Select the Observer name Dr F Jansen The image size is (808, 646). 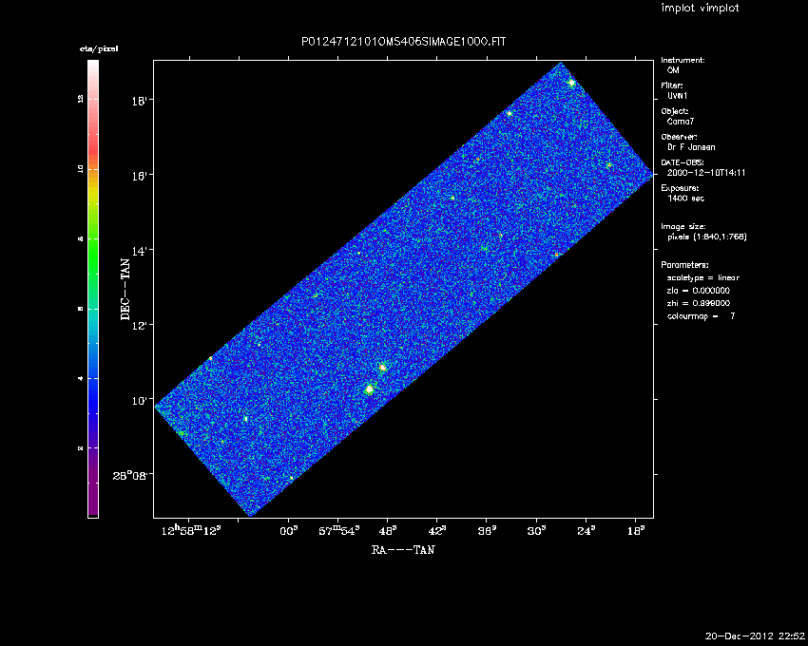pyautogui.click(x=693, y=147)
